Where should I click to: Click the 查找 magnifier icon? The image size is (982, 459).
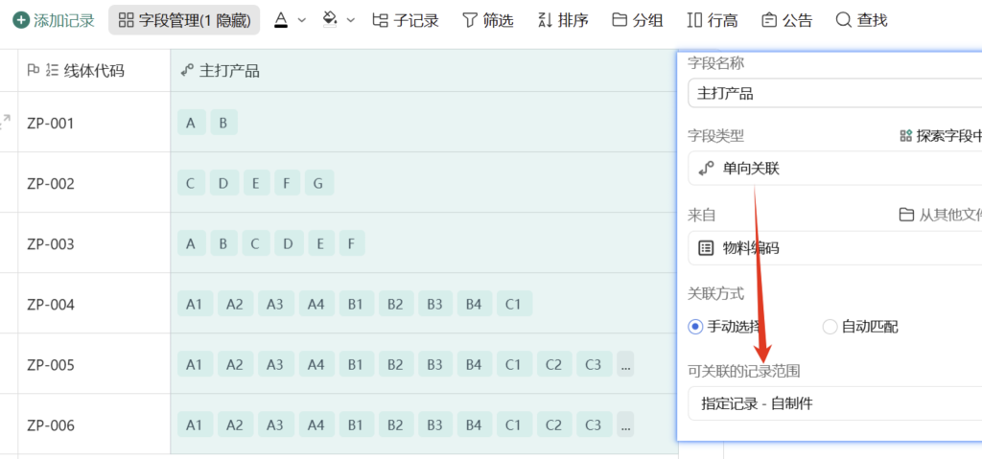coord(843,20)
